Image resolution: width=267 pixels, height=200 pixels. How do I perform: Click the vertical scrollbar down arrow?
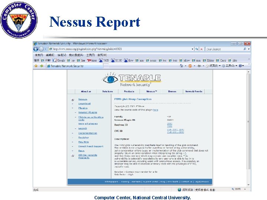248,185
